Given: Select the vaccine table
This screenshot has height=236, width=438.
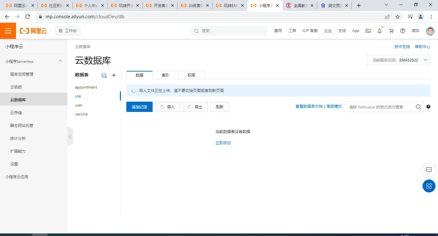Looking at the screenshot, I should click(81, 114).
